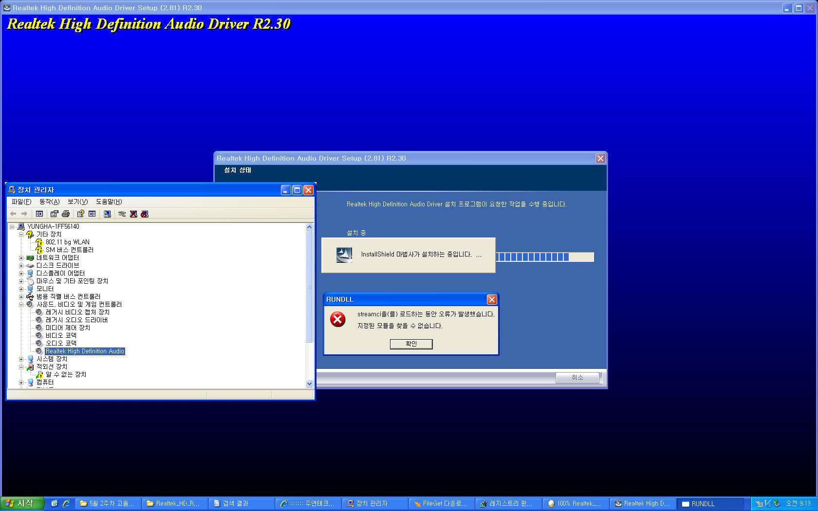Viewport: 818px width, 511px height.
Task: Select 오디오 코덱 entry
Action: click(61, 343)
